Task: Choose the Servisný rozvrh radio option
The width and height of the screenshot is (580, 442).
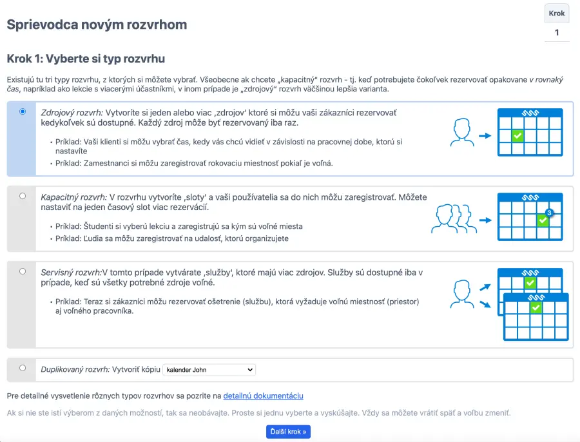Action: point(23,271)
